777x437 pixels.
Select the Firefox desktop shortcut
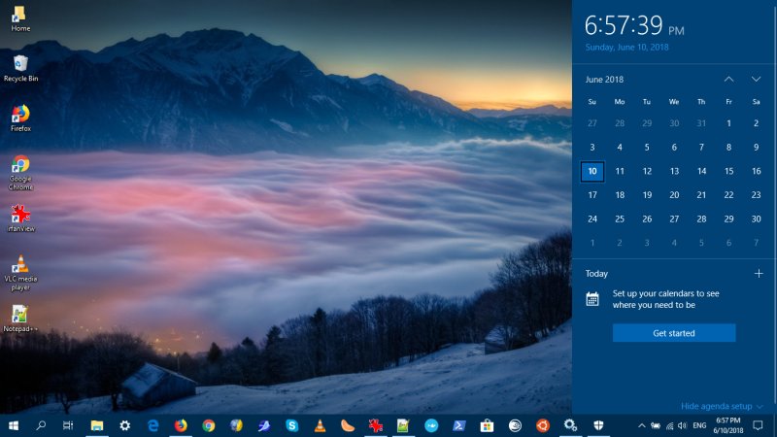20,118
